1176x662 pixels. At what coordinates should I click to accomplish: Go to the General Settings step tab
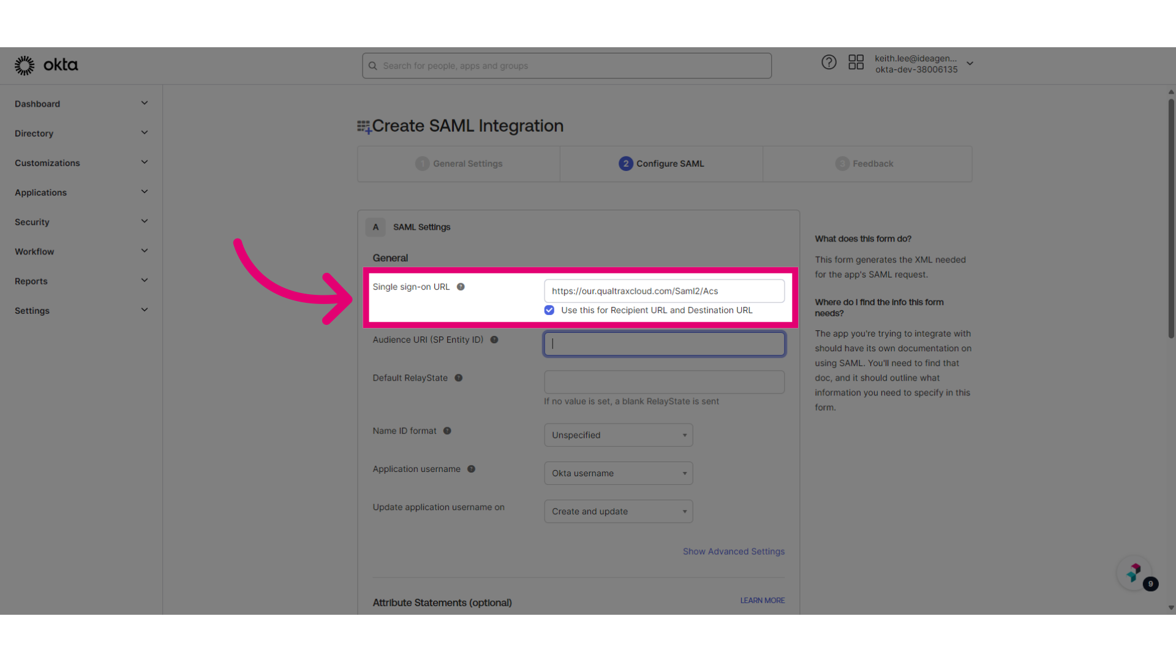458,163
